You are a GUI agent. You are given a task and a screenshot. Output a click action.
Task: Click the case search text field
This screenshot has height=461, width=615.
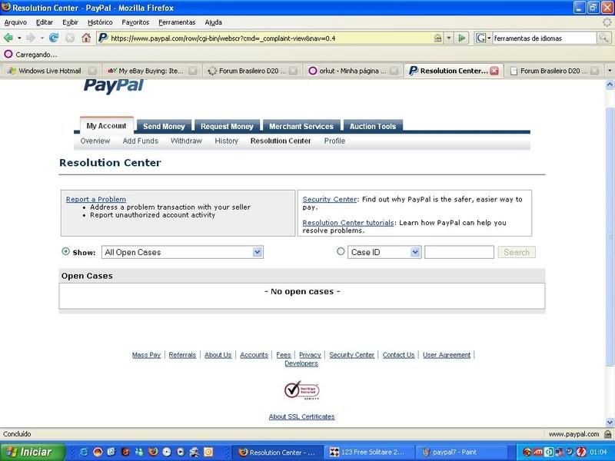(459, 252)
